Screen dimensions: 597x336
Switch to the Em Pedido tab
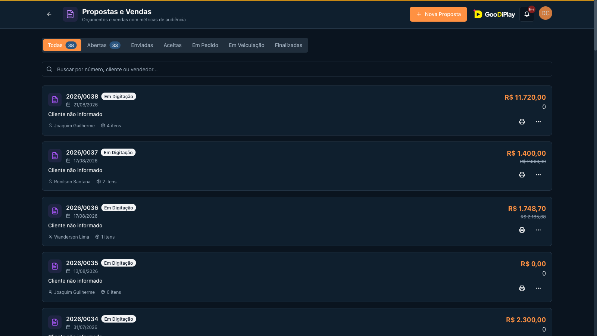click(x=205, y=45)
